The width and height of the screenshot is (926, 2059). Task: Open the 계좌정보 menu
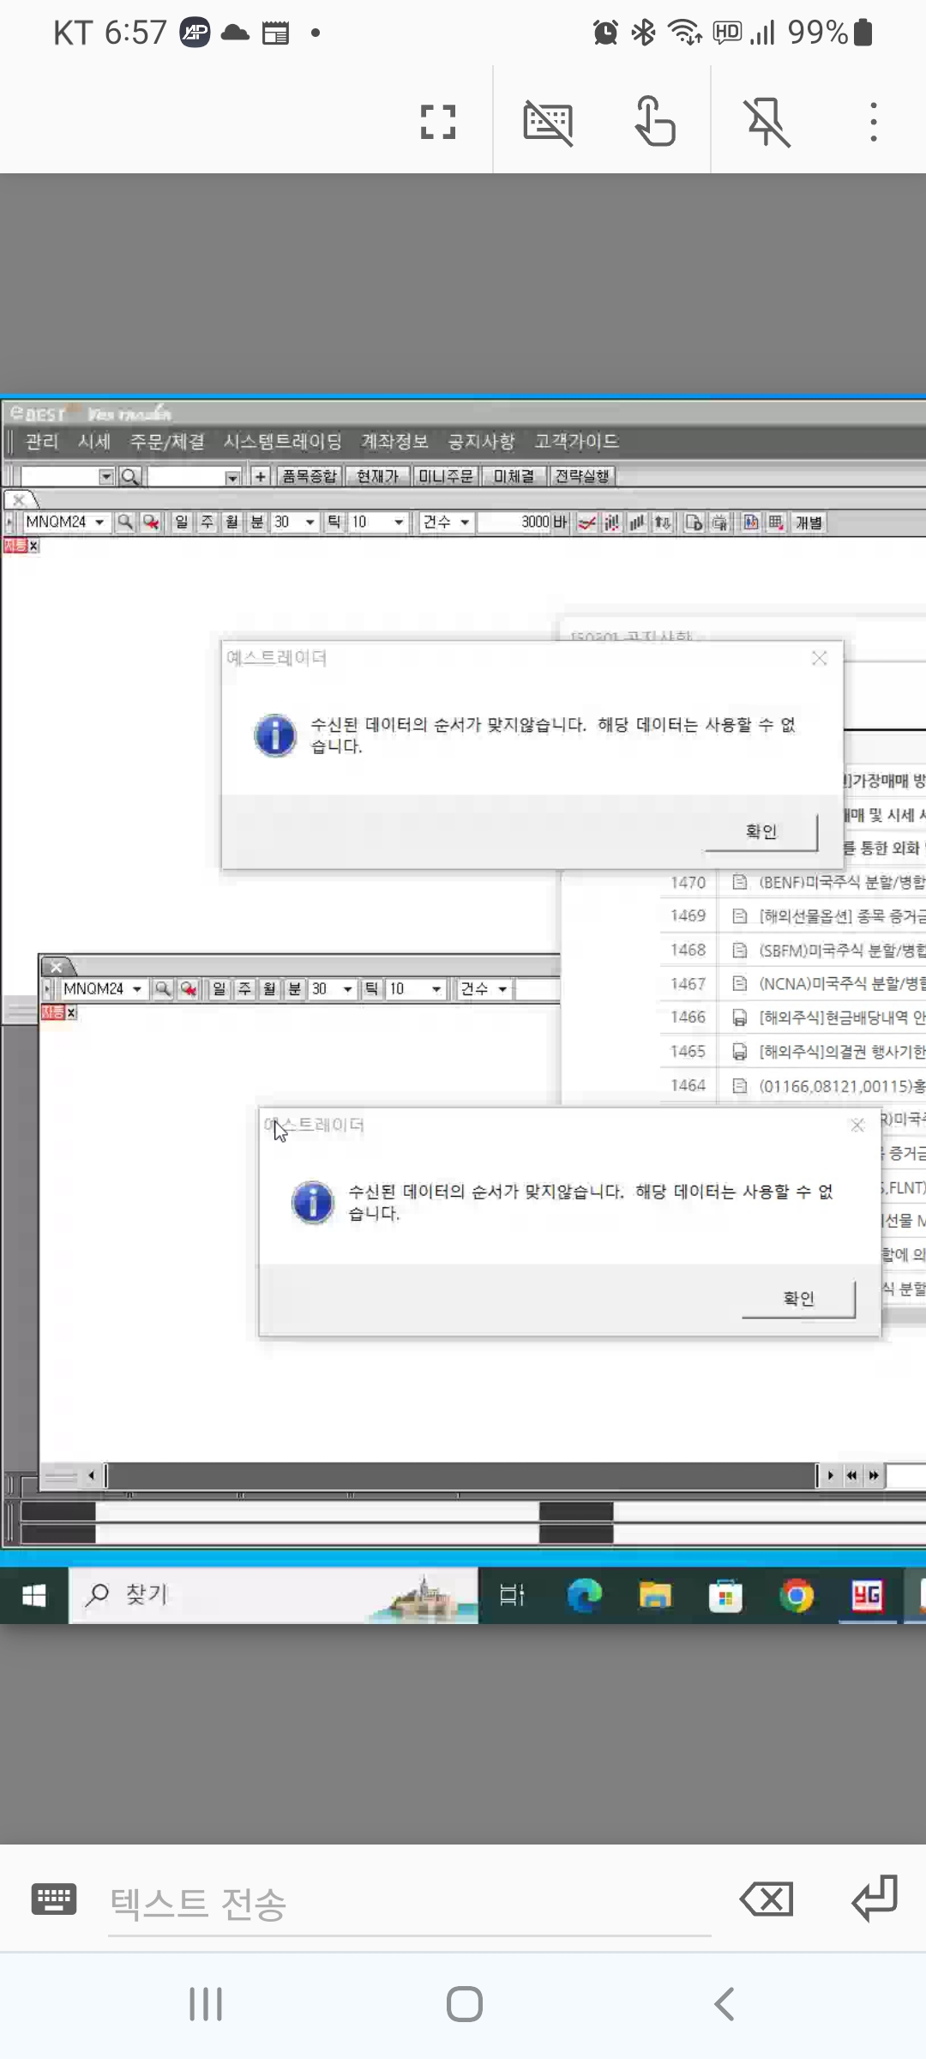394,442
